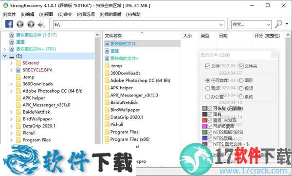
Task: Start search with the magnifier icon
Action: pyautogui.click(x=278, y=24)
